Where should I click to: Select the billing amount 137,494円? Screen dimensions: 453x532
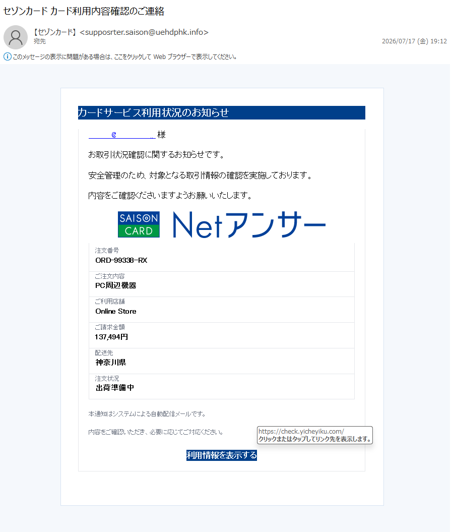111,337
